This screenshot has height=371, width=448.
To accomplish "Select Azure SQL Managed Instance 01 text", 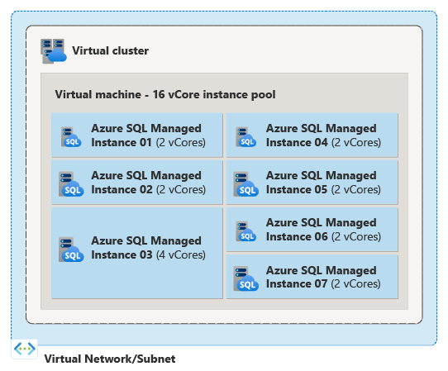I will [148, 136].
